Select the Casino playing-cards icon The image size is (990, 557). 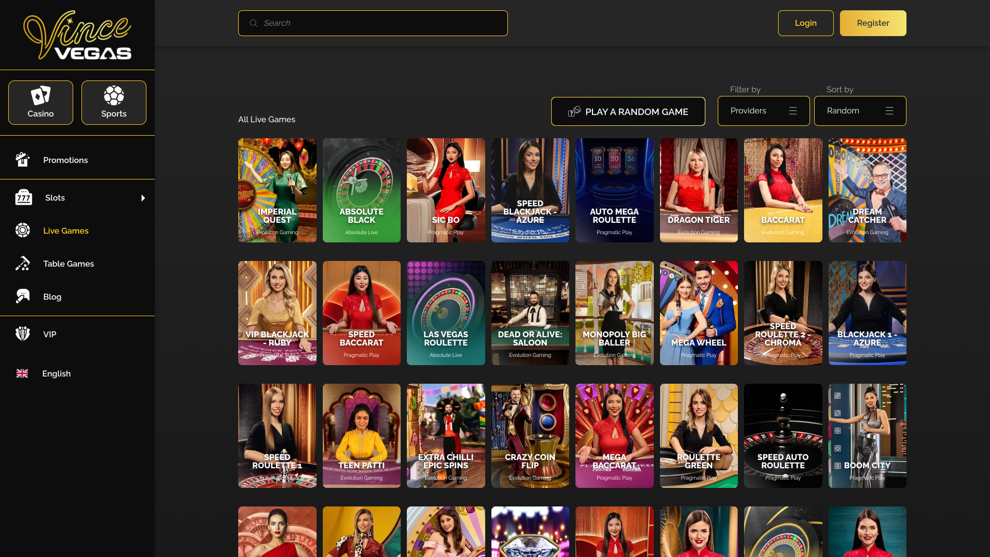click(x=40, y=94)
